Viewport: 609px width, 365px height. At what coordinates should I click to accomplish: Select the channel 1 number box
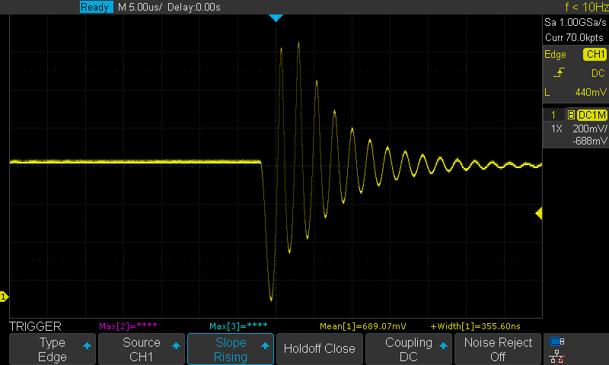pos(554,115)
